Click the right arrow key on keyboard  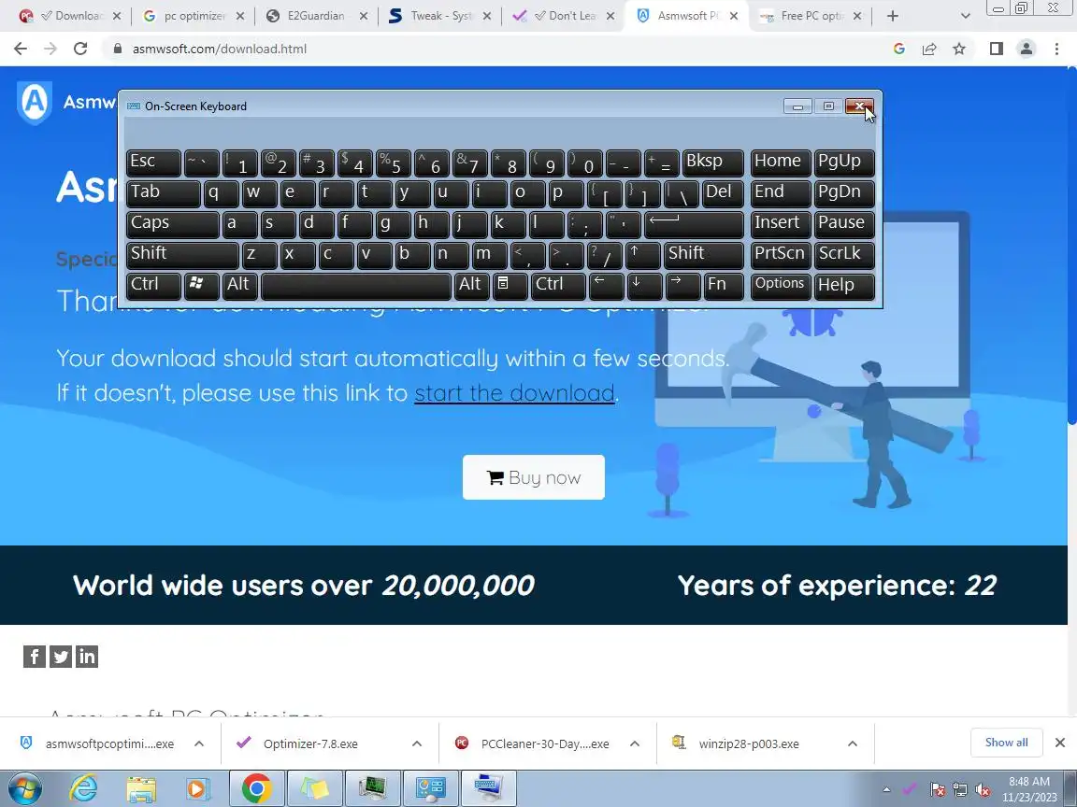[x=683, y=286]
